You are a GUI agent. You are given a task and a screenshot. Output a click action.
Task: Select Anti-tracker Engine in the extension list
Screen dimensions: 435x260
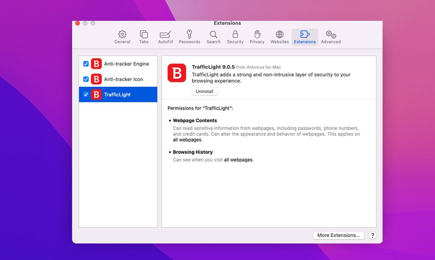(x=123, y=64)
